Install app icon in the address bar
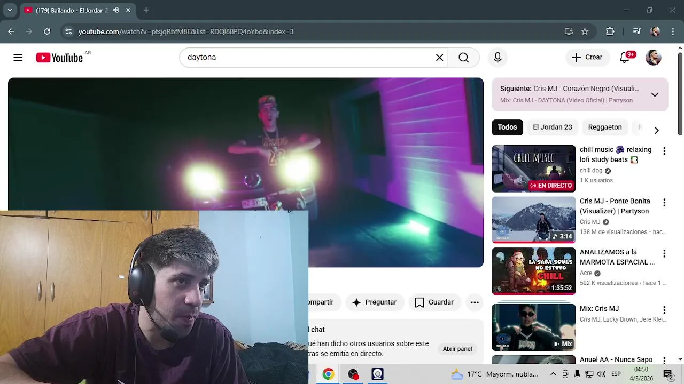 click(569, 31)
